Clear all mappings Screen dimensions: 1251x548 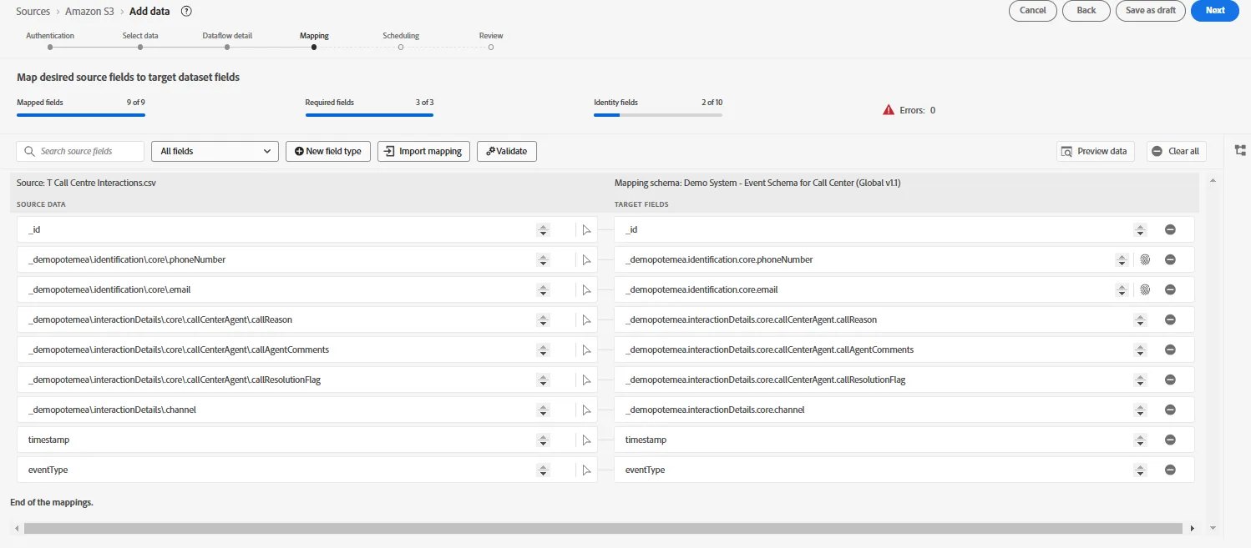[1177, 151]
